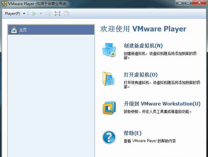Click the 欢迎使用 VMware Player heading

[143, 29]
